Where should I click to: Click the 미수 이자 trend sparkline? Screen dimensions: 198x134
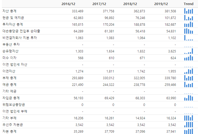pos(189,58)
